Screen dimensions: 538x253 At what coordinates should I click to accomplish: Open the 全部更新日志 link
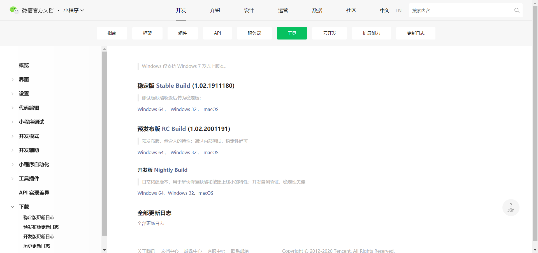click(151, 223)
